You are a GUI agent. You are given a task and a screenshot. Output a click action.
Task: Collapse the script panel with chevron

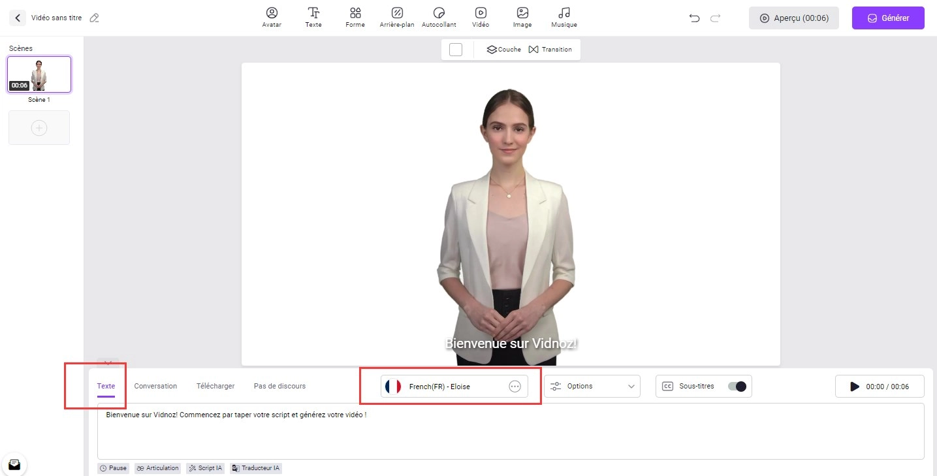point(108,362)
